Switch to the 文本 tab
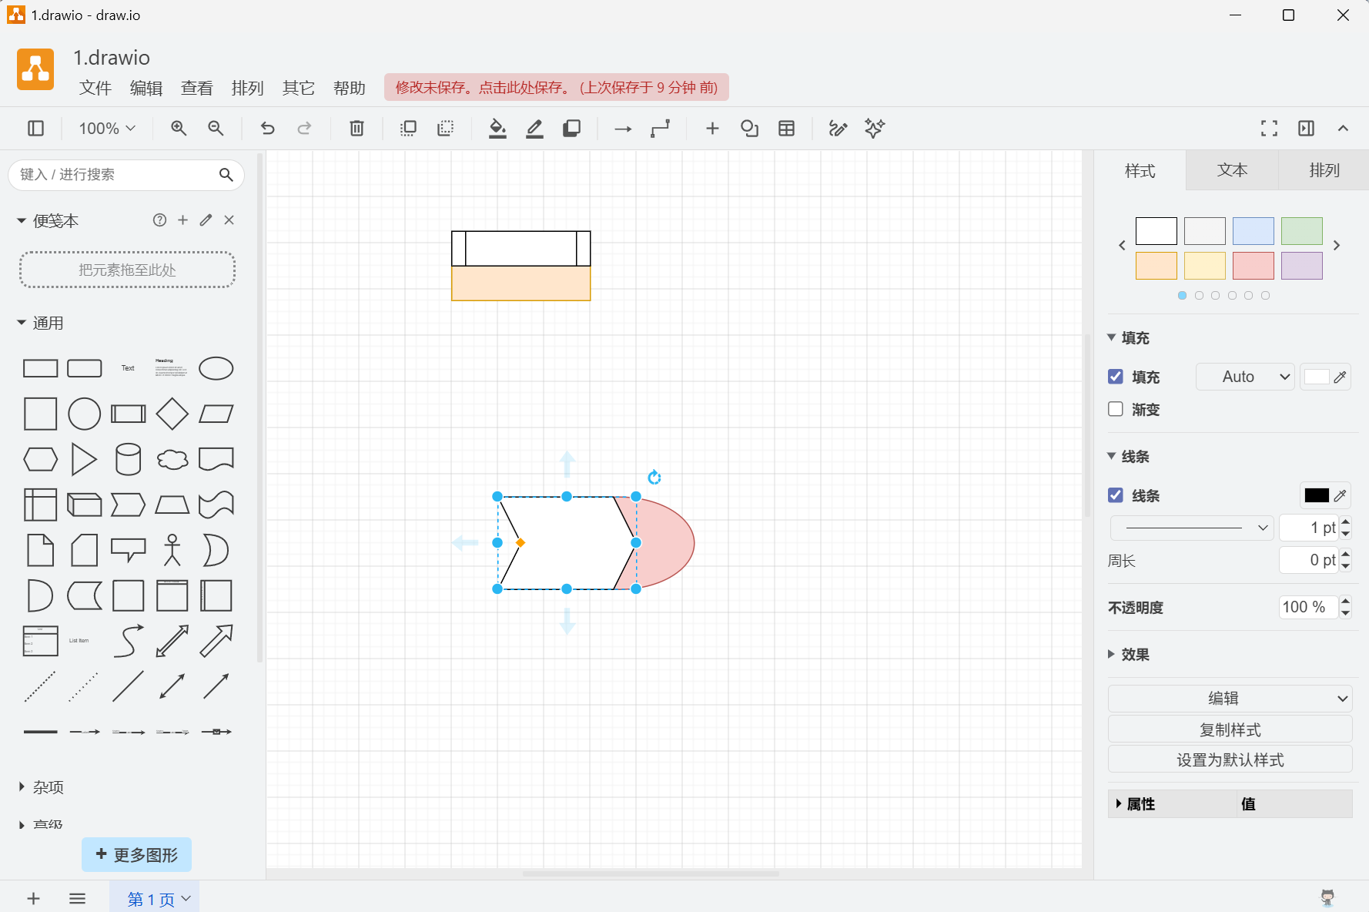 click(1232, 170)
